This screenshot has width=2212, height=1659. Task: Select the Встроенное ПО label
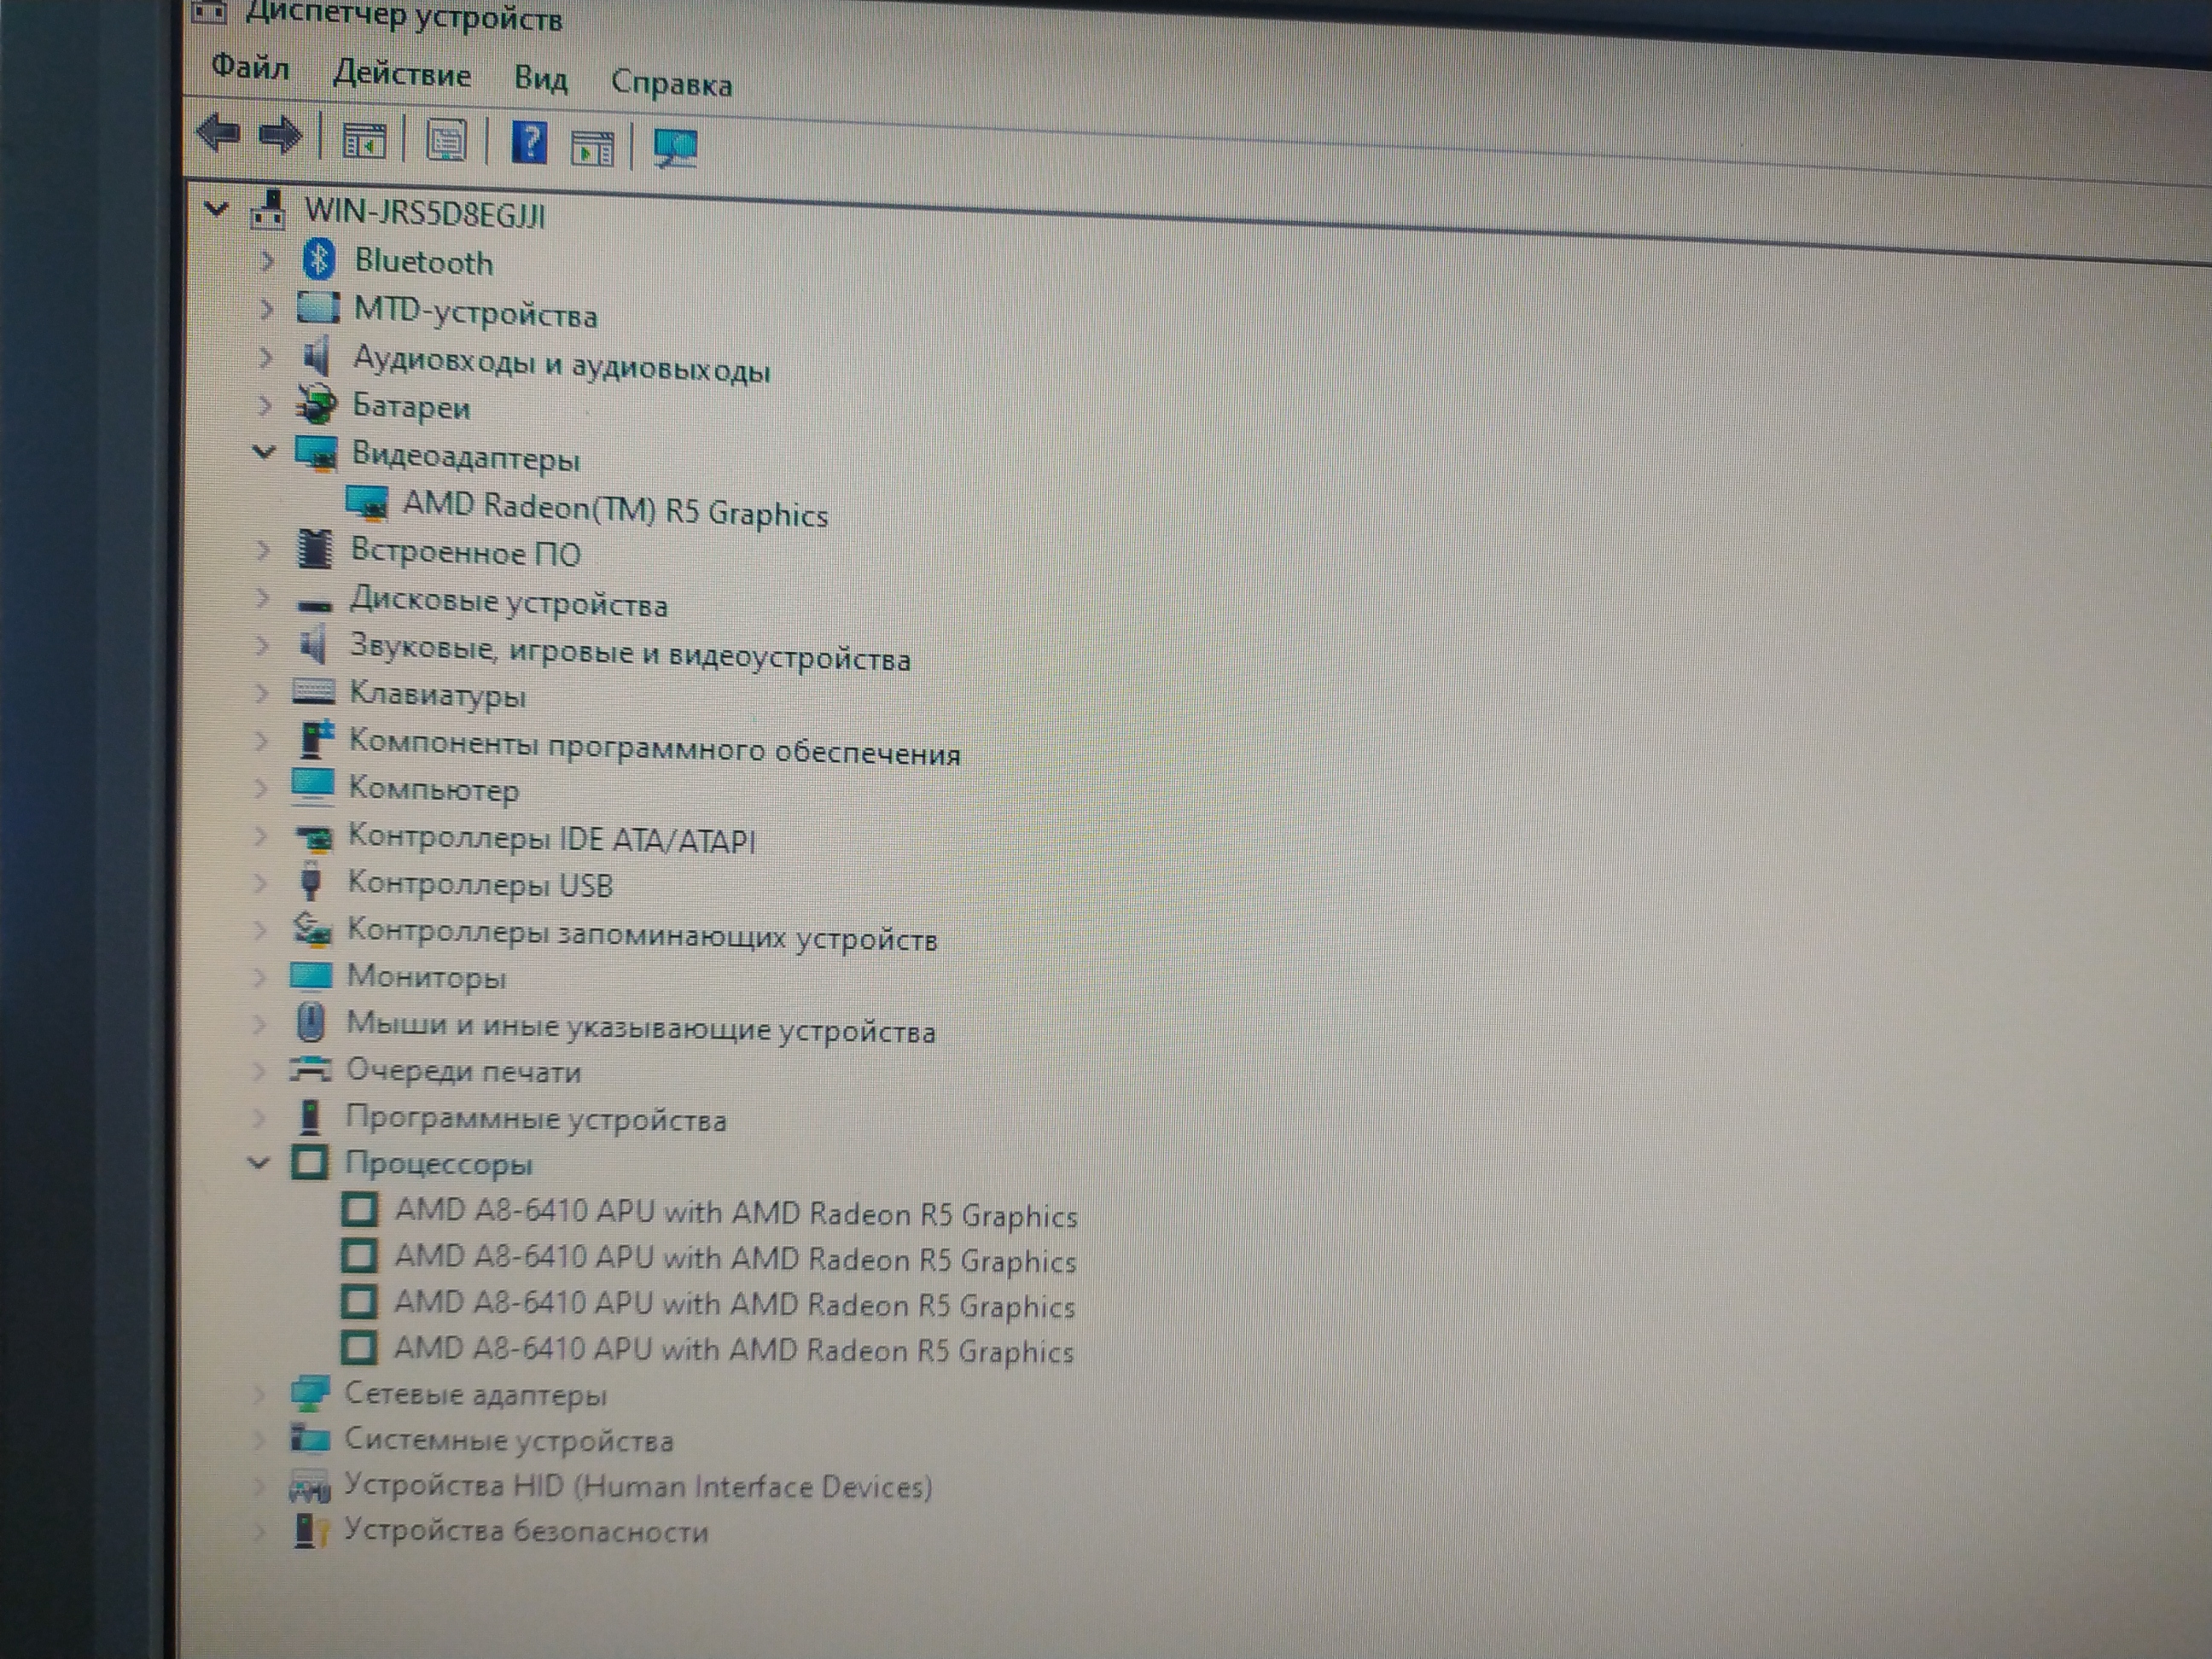coord(465,552)
